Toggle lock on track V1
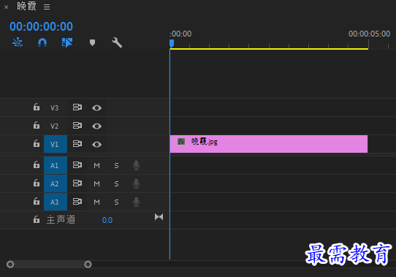Viewport: 396px width, 277px height. tap(37, 143)
